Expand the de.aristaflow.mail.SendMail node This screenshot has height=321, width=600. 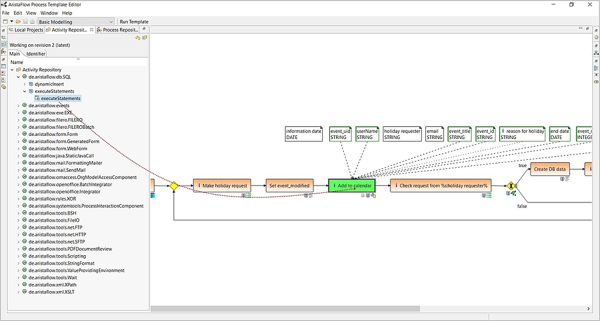[x=18, y=170]
